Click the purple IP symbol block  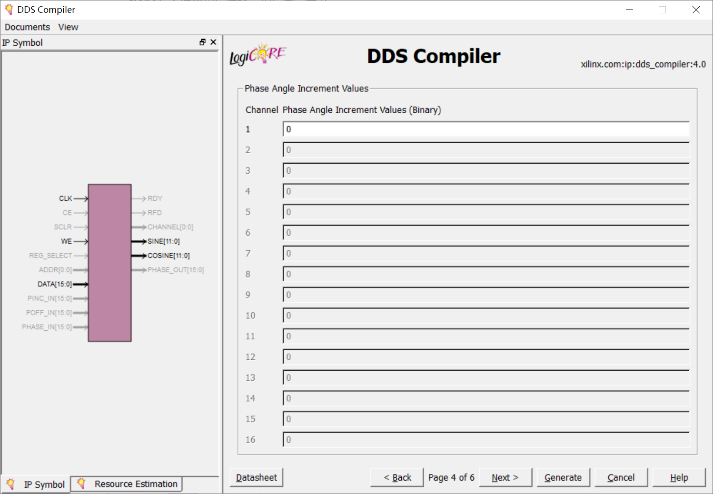click(109, 263)
